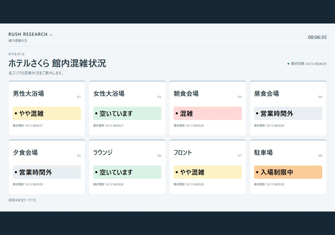Click card number 07
The height and width of the screenshot is (235, 335).
(240, 156)
